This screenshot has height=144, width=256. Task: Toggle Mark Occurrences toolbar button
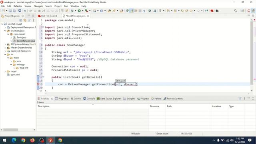coord(132,11)
